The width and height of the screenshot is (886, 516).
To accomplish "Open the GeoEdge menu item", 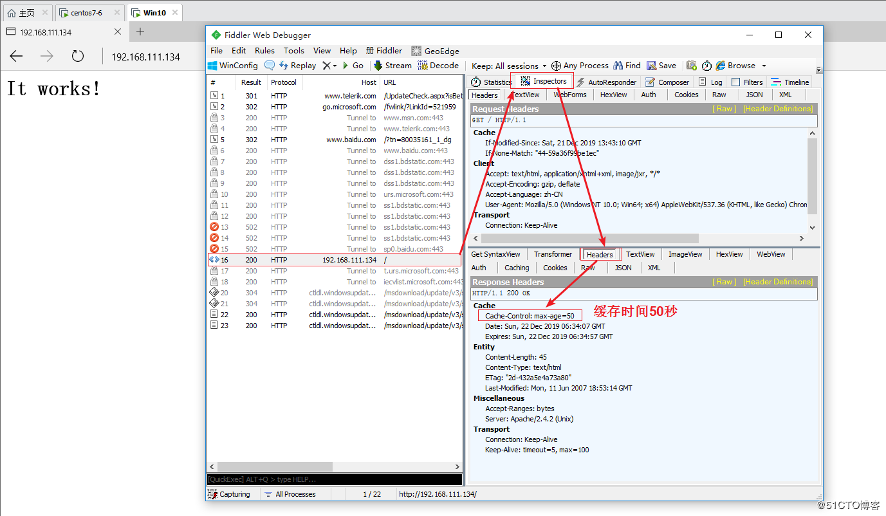I will coord(435,51).
